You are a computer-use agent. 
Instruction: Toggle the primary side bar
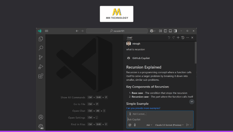coord(165,31)
